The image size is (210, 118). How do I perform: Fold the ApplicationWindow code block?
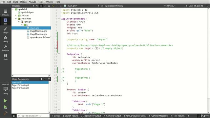coord(59,18)
